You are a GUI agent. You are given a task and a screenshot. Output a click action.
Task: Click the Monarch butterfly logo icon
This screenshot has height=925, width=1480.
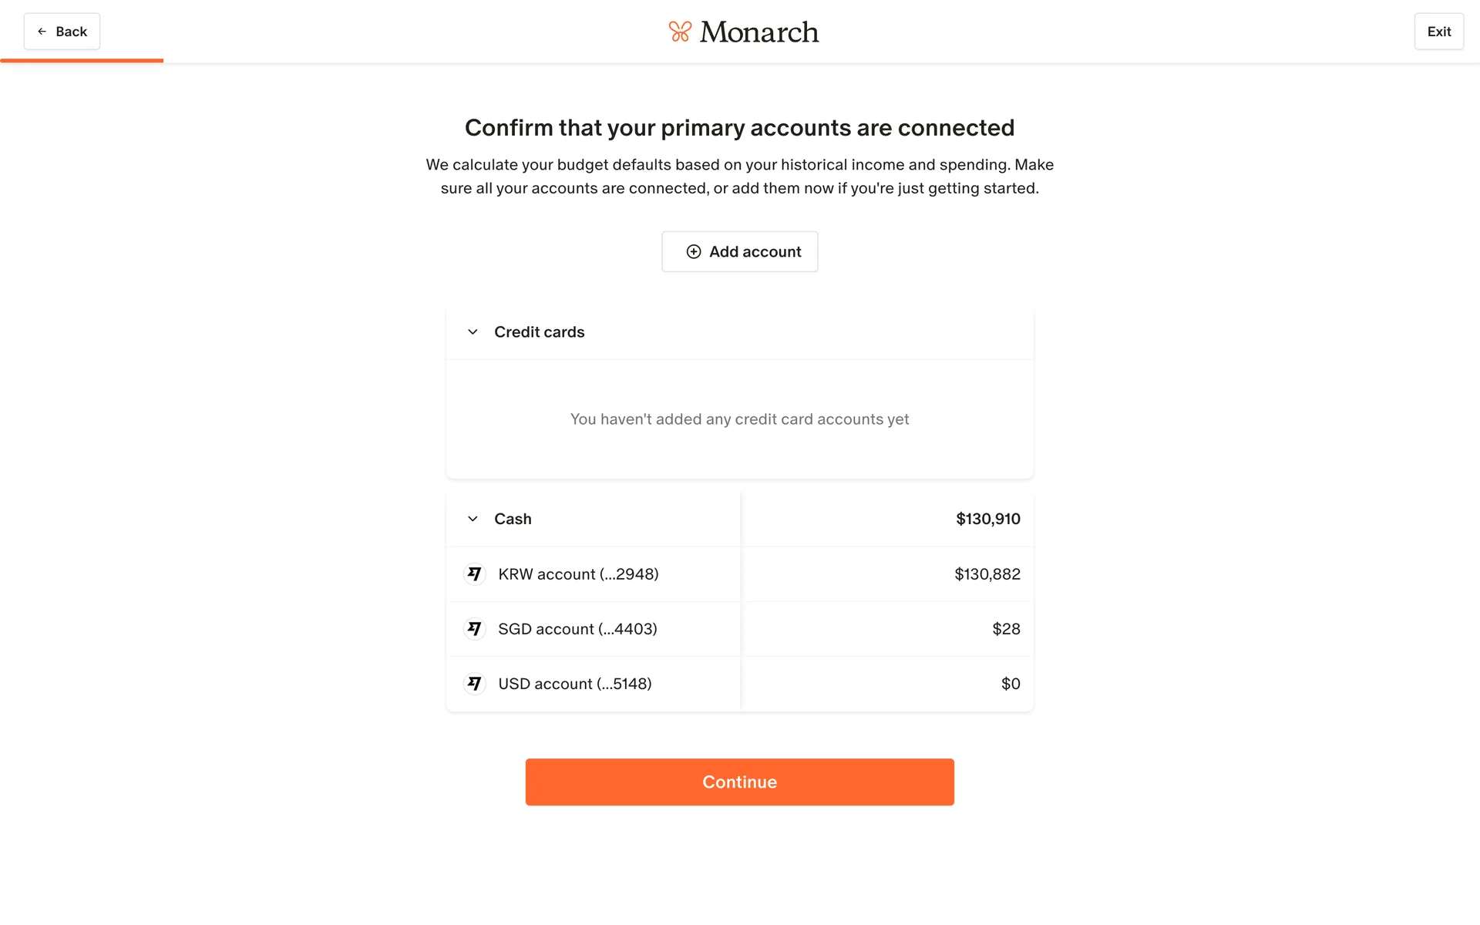point(679,32)
